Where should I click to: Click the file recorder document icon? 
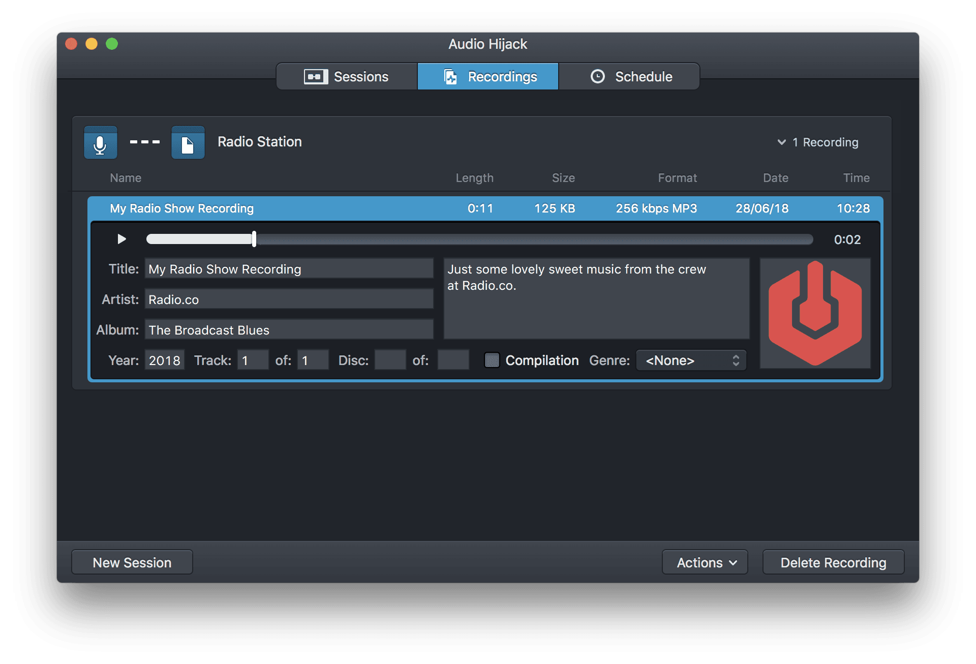coord(188,143)
